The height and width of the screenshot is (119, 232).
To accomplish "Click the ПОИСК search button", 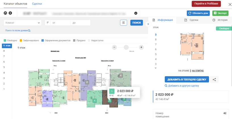I will pos(137,23).
